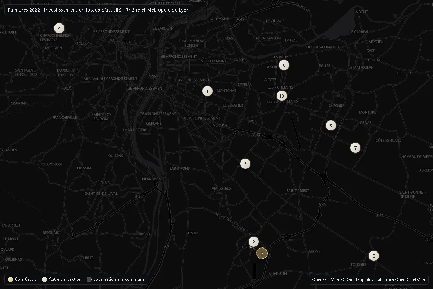This screenshot has height=289, width=433.
Task: Click marker number 7 near Côte Bernard
Action: [355, 148]
